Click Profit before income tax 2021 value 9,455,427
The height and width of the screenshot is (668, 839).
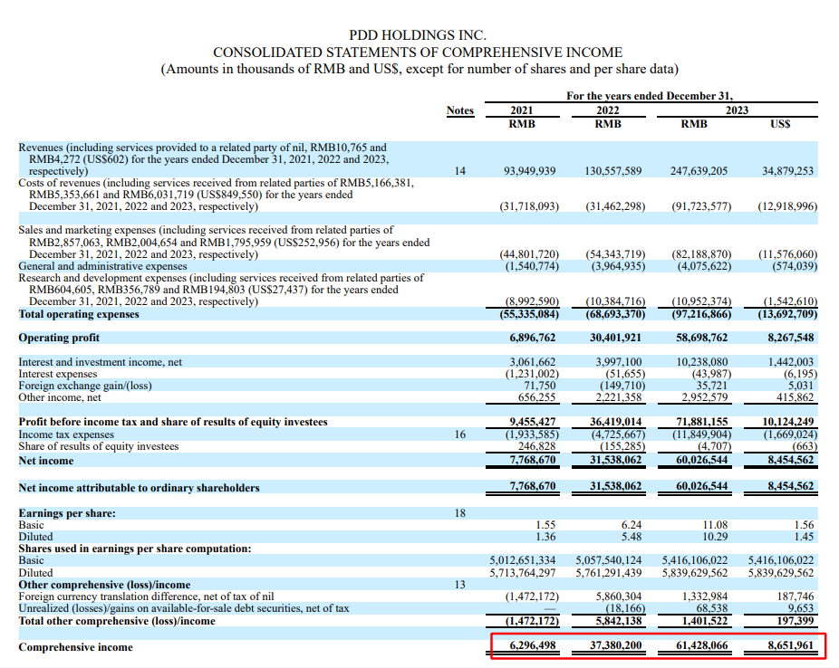533,422
